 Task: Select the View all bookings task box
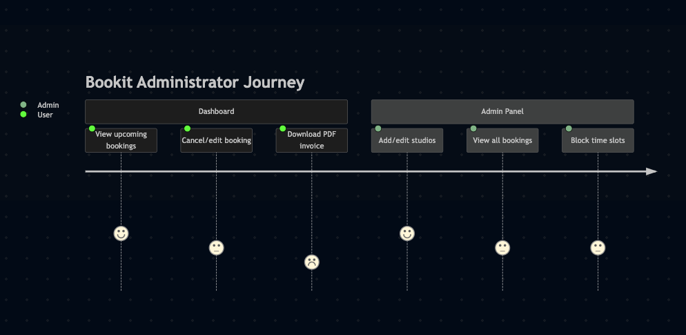click(x=502, y=140)
